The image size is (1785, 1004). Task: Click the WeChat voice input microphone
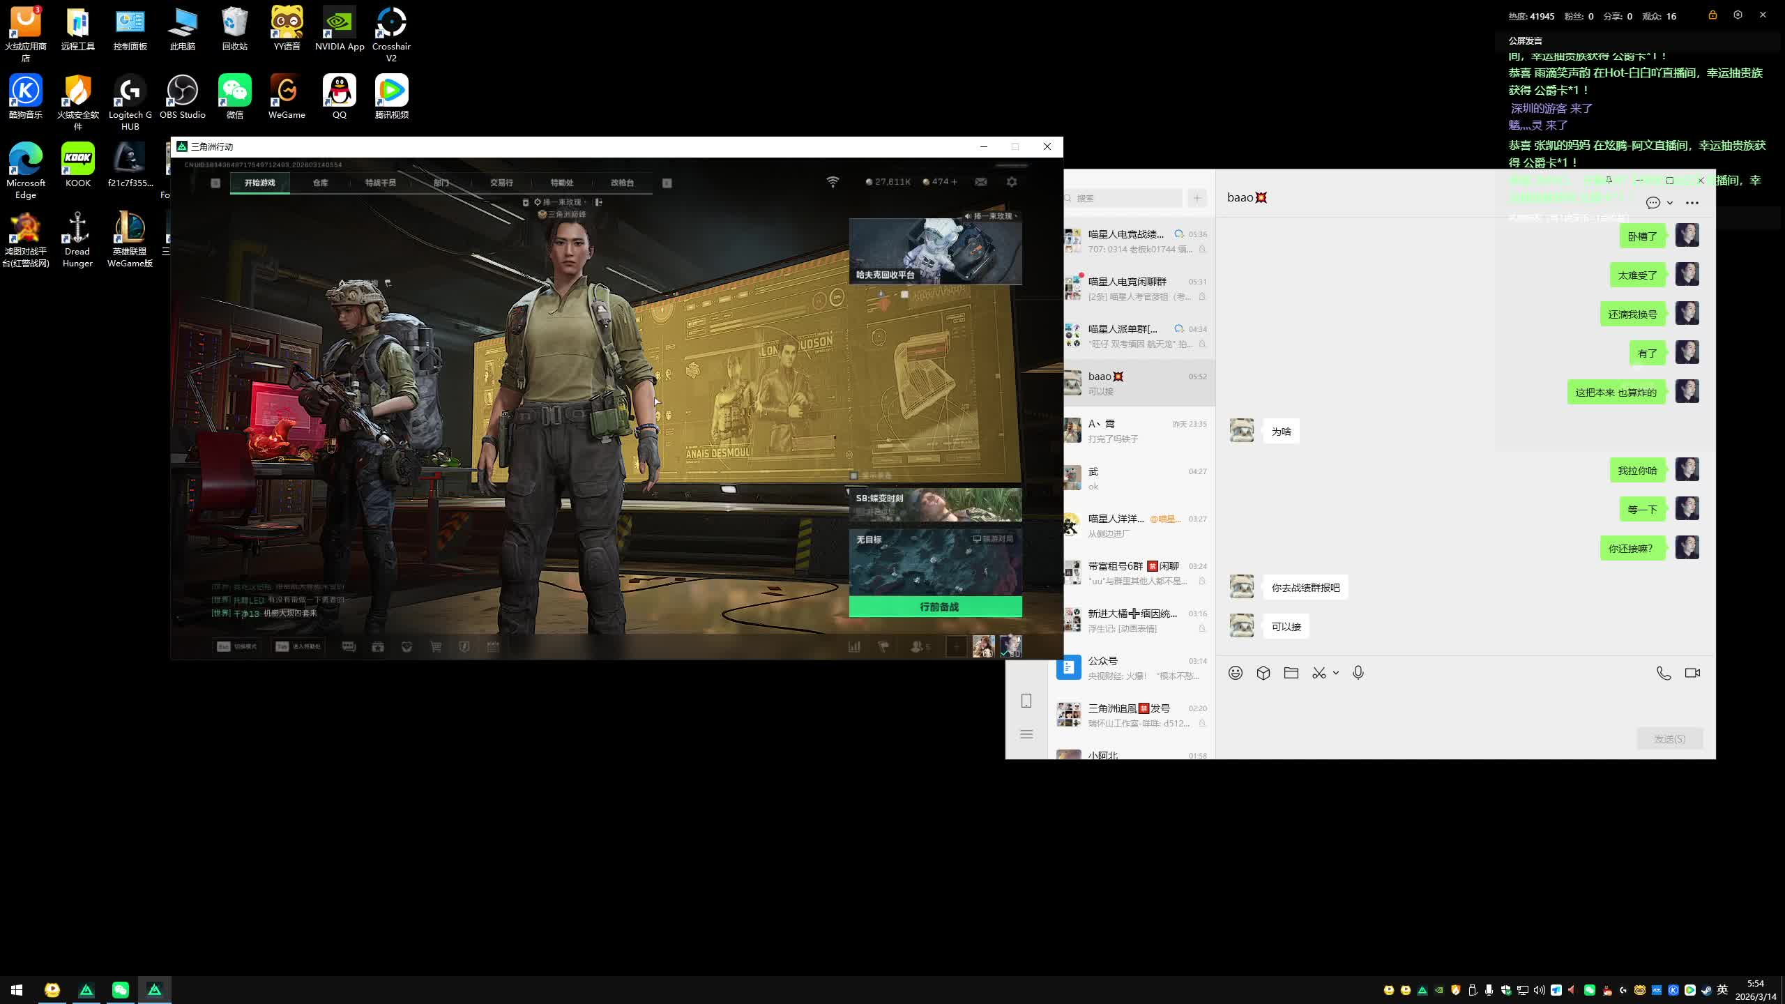(x=1358, y=673)
